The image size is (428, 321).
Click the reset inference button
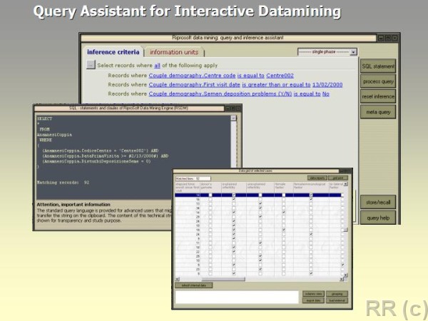(x=377, y=96)
